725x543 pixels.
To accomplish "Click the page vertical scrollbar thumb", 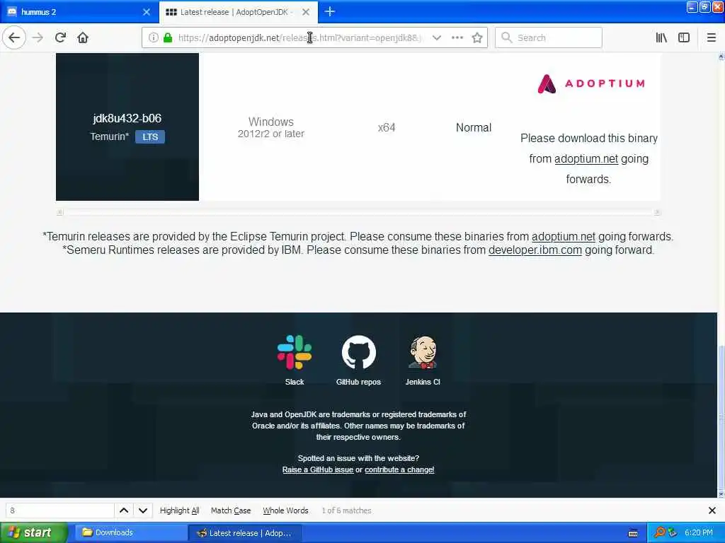I will coord(721,416).
